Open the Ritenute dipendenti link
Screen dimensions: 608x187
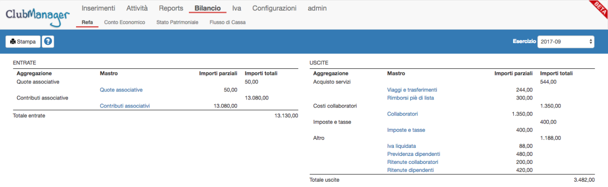click(x=410, y=170)
